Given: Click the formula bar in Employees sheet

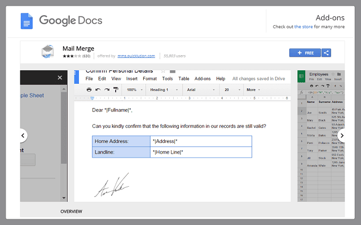Looking at the screenshot, I should [325, 92].
